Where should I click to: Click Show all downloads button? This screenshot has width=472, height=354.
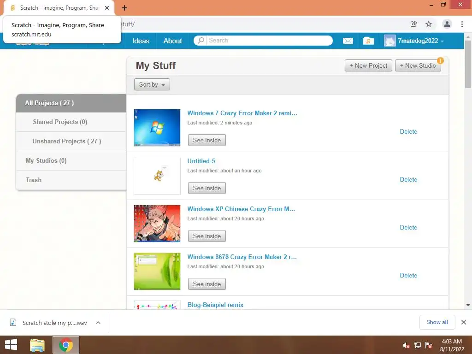437,322
